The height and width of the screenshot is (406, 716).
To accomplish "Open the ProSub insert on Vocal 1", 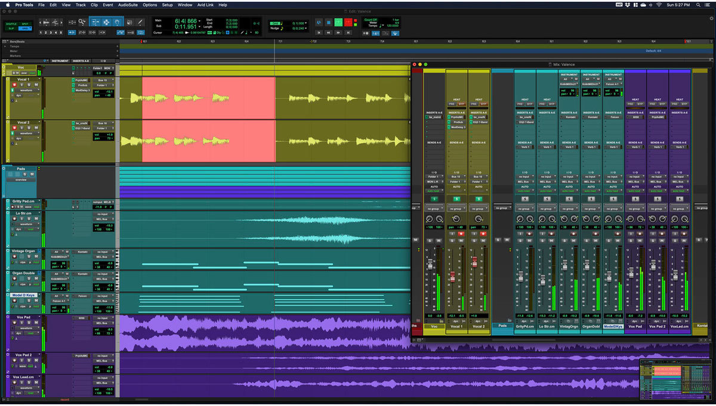I will (83, 85).
